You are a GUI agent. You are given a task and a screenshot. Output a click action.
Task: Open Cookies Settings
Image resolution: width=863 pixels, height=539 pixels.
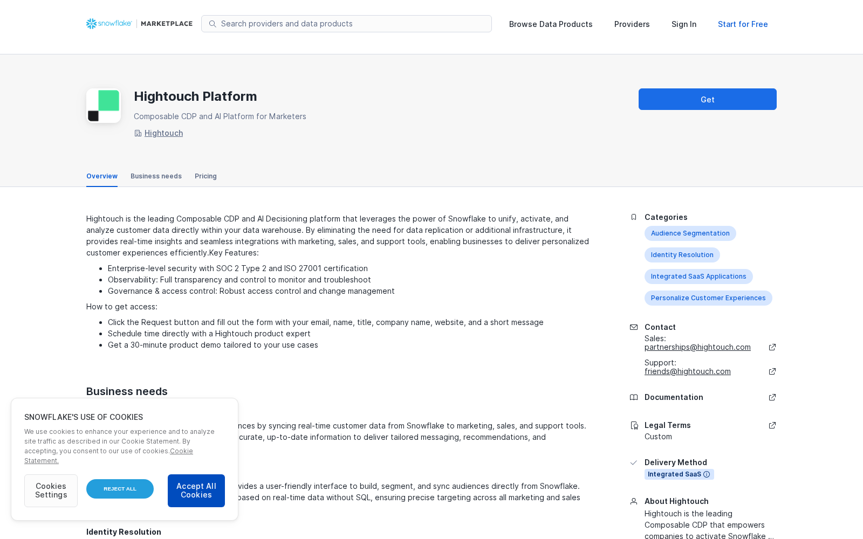[x=51, y=490]
